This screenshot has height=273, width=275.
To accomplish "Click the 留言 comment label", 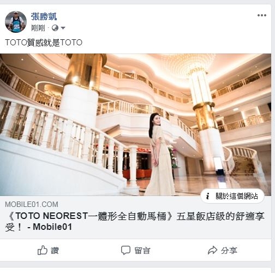I will [x=142, y=251].
